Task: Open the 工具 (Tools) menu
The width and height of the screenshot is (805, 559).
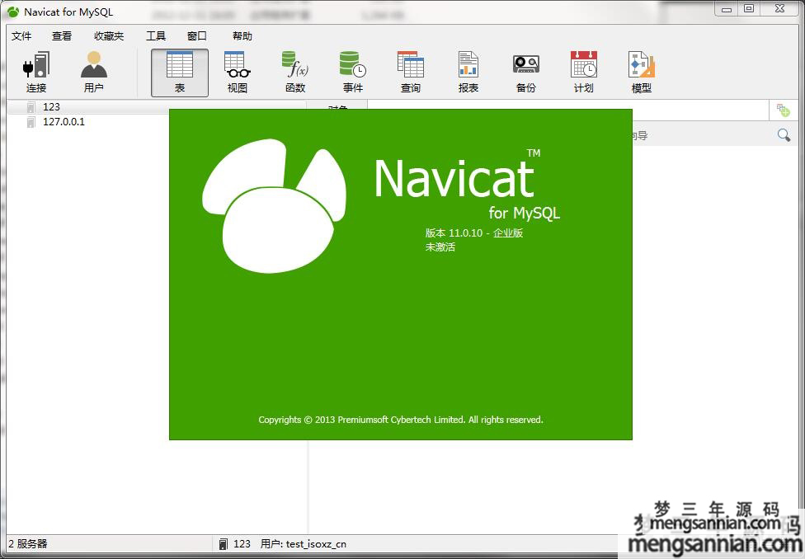Action: click(156, 36)
